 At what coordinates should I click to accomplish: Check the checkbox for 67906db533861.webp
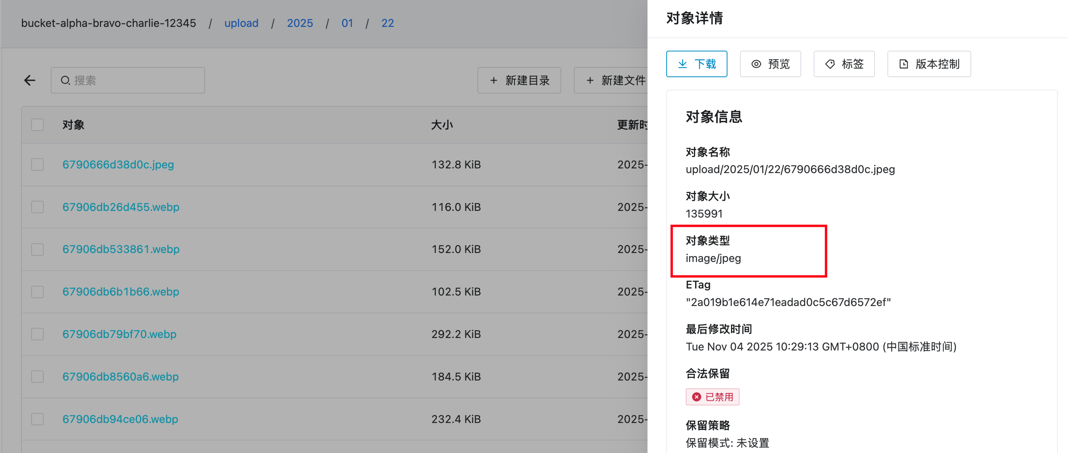tap(37, 249)
